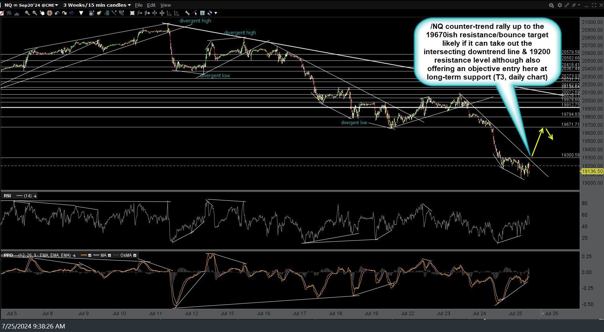The width and height of the screenshot is (604, 332).
Task: Expand the toolbar overflow arrow
Action: pos(216,13)
